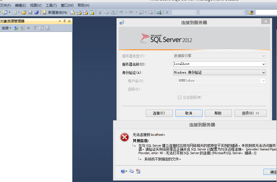Open the 视图(V) menu
Screen dimensions: 277x182
click(36, 5)
